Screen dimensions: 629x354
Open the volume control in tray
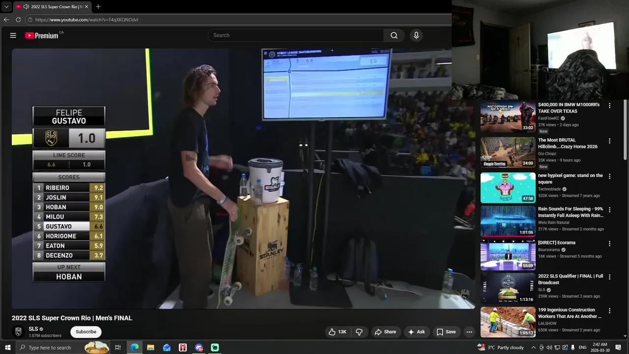click(x=549, y=348)
